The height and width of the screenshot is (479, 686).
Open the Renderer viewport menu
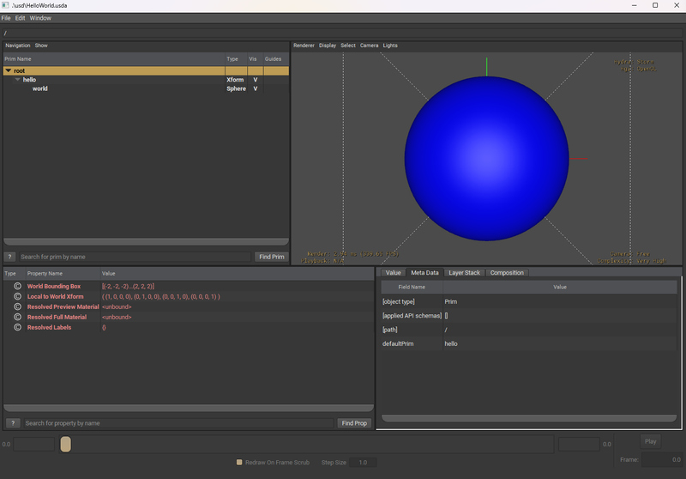click(304, 45)
